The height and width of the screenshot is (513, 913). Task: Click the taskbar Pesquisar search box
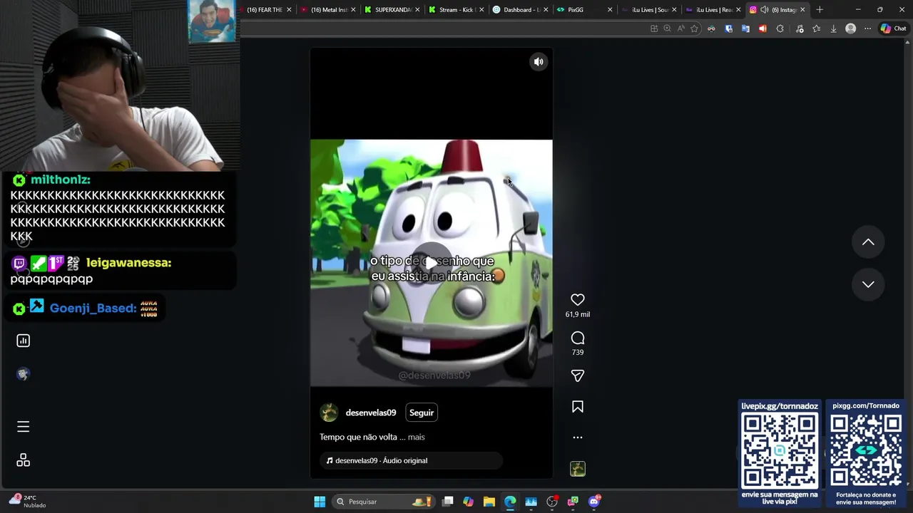(384, 502)
